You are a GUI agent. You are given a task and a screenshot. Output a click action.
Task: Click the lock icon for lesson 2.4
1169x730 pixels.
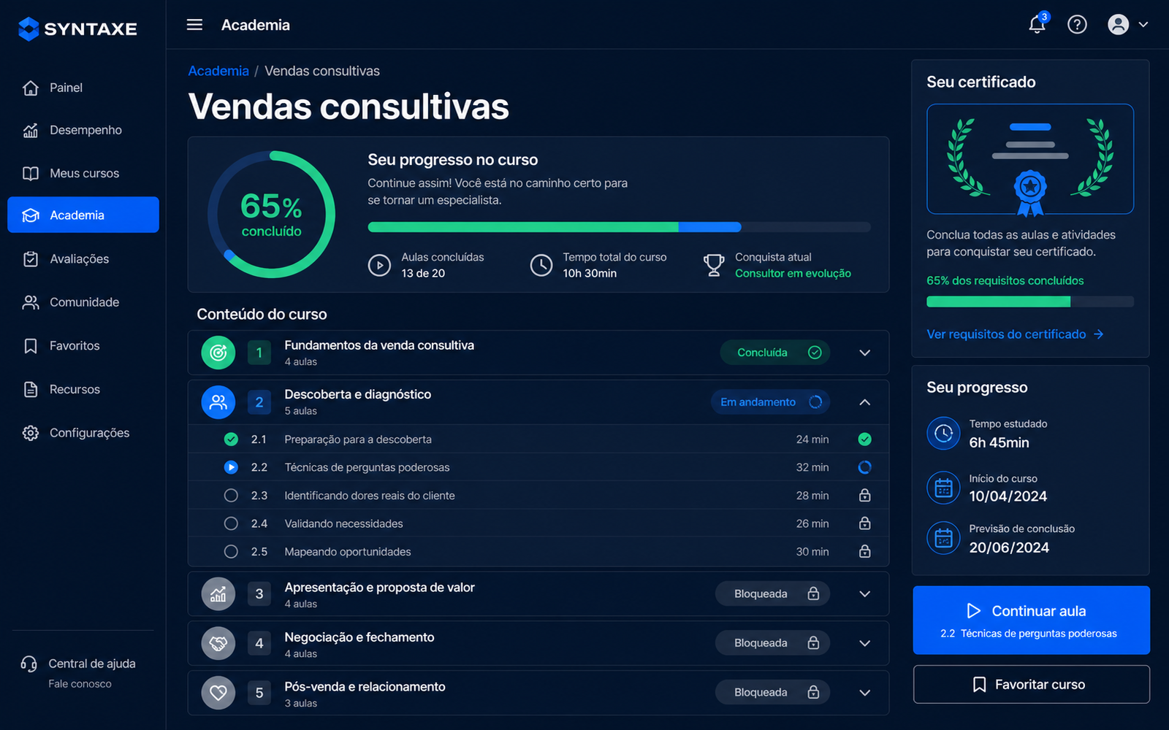pos(864,523)
